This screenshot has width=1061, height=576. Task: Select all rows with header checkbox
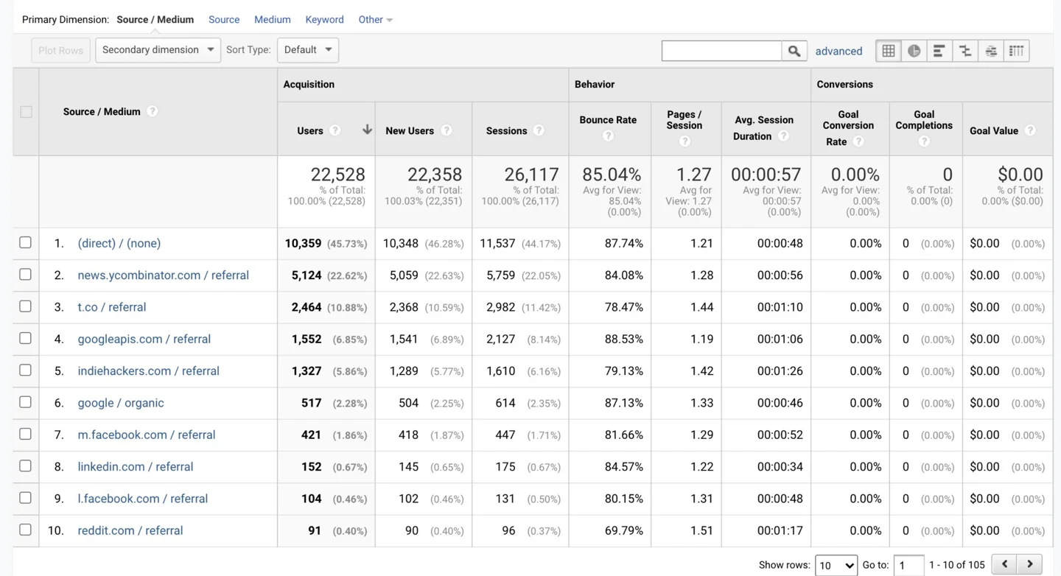tap(27, 112)
